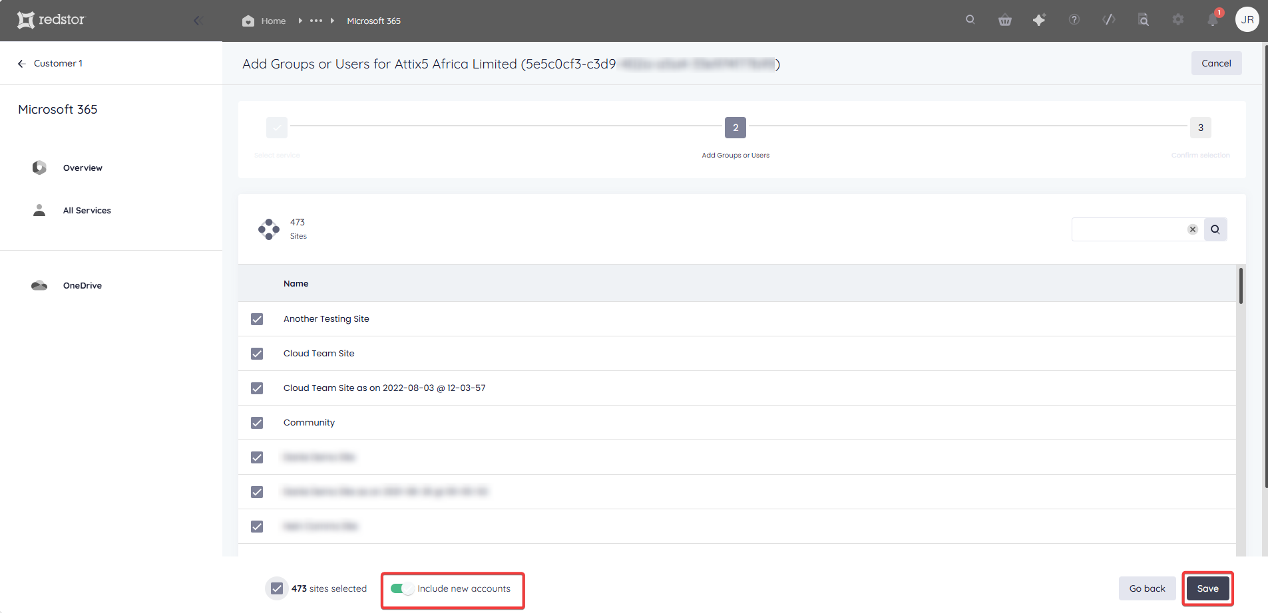Open OneDrive in the sidebar
This screenshot has width=1268, height=613.
tap(83, 285)
